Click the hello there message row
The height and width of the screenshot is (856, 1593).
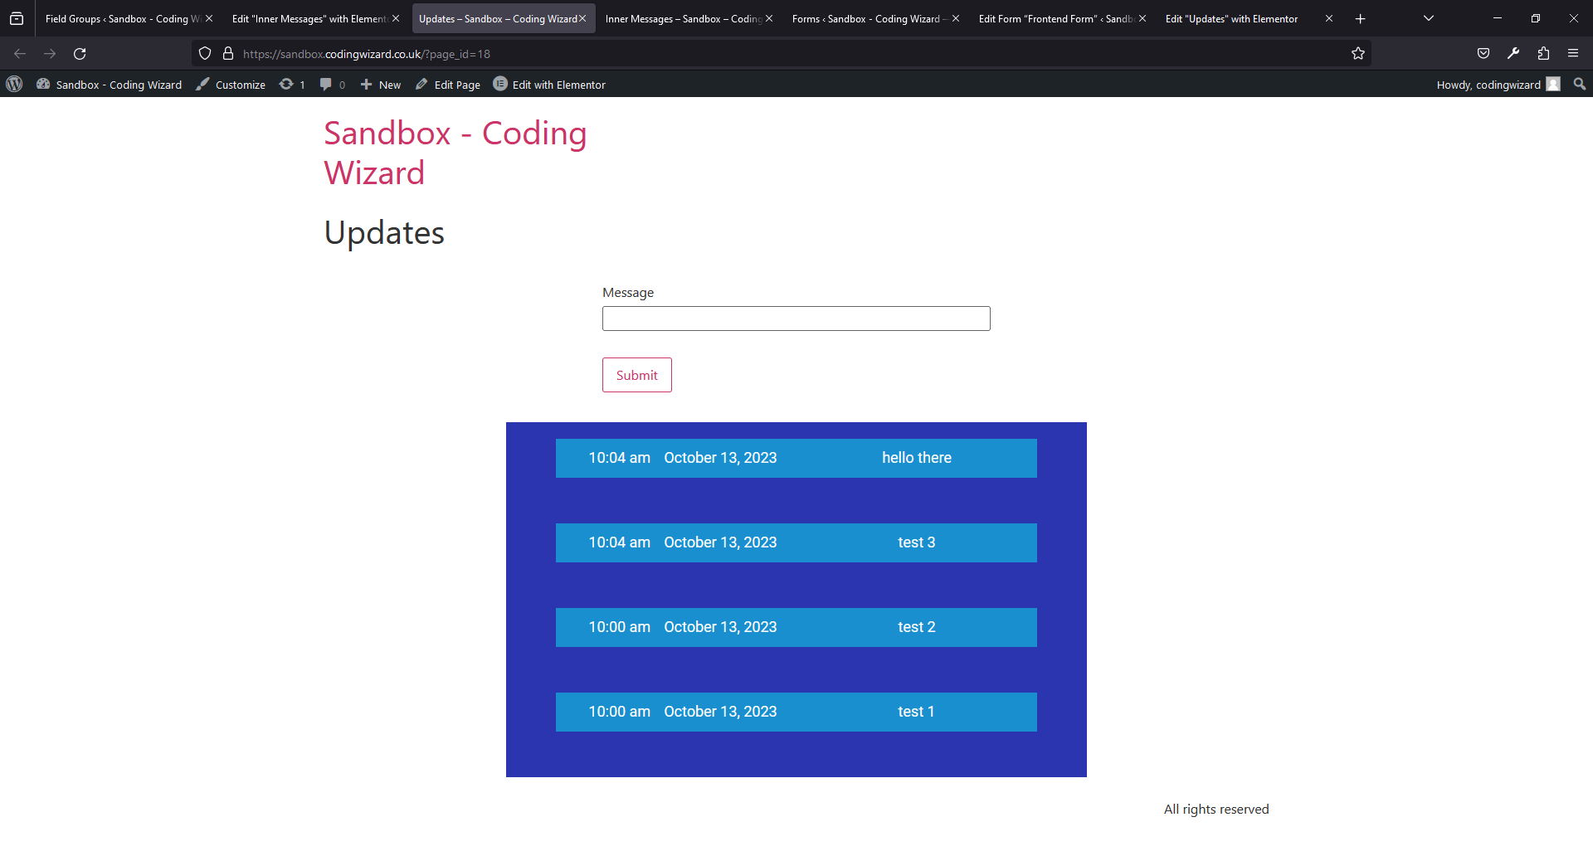[x=796, y=458]
